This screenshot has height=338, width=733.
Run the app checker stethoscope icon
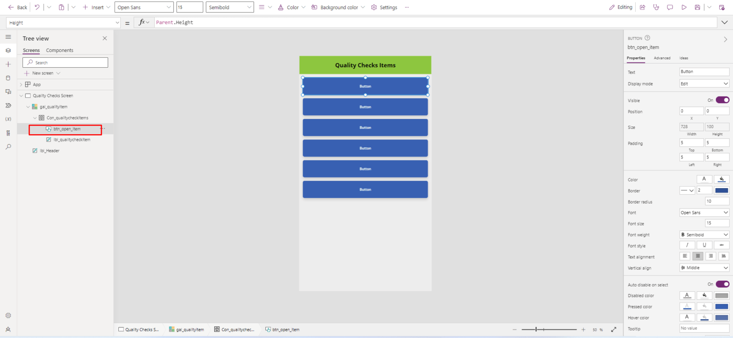point(656,7)
